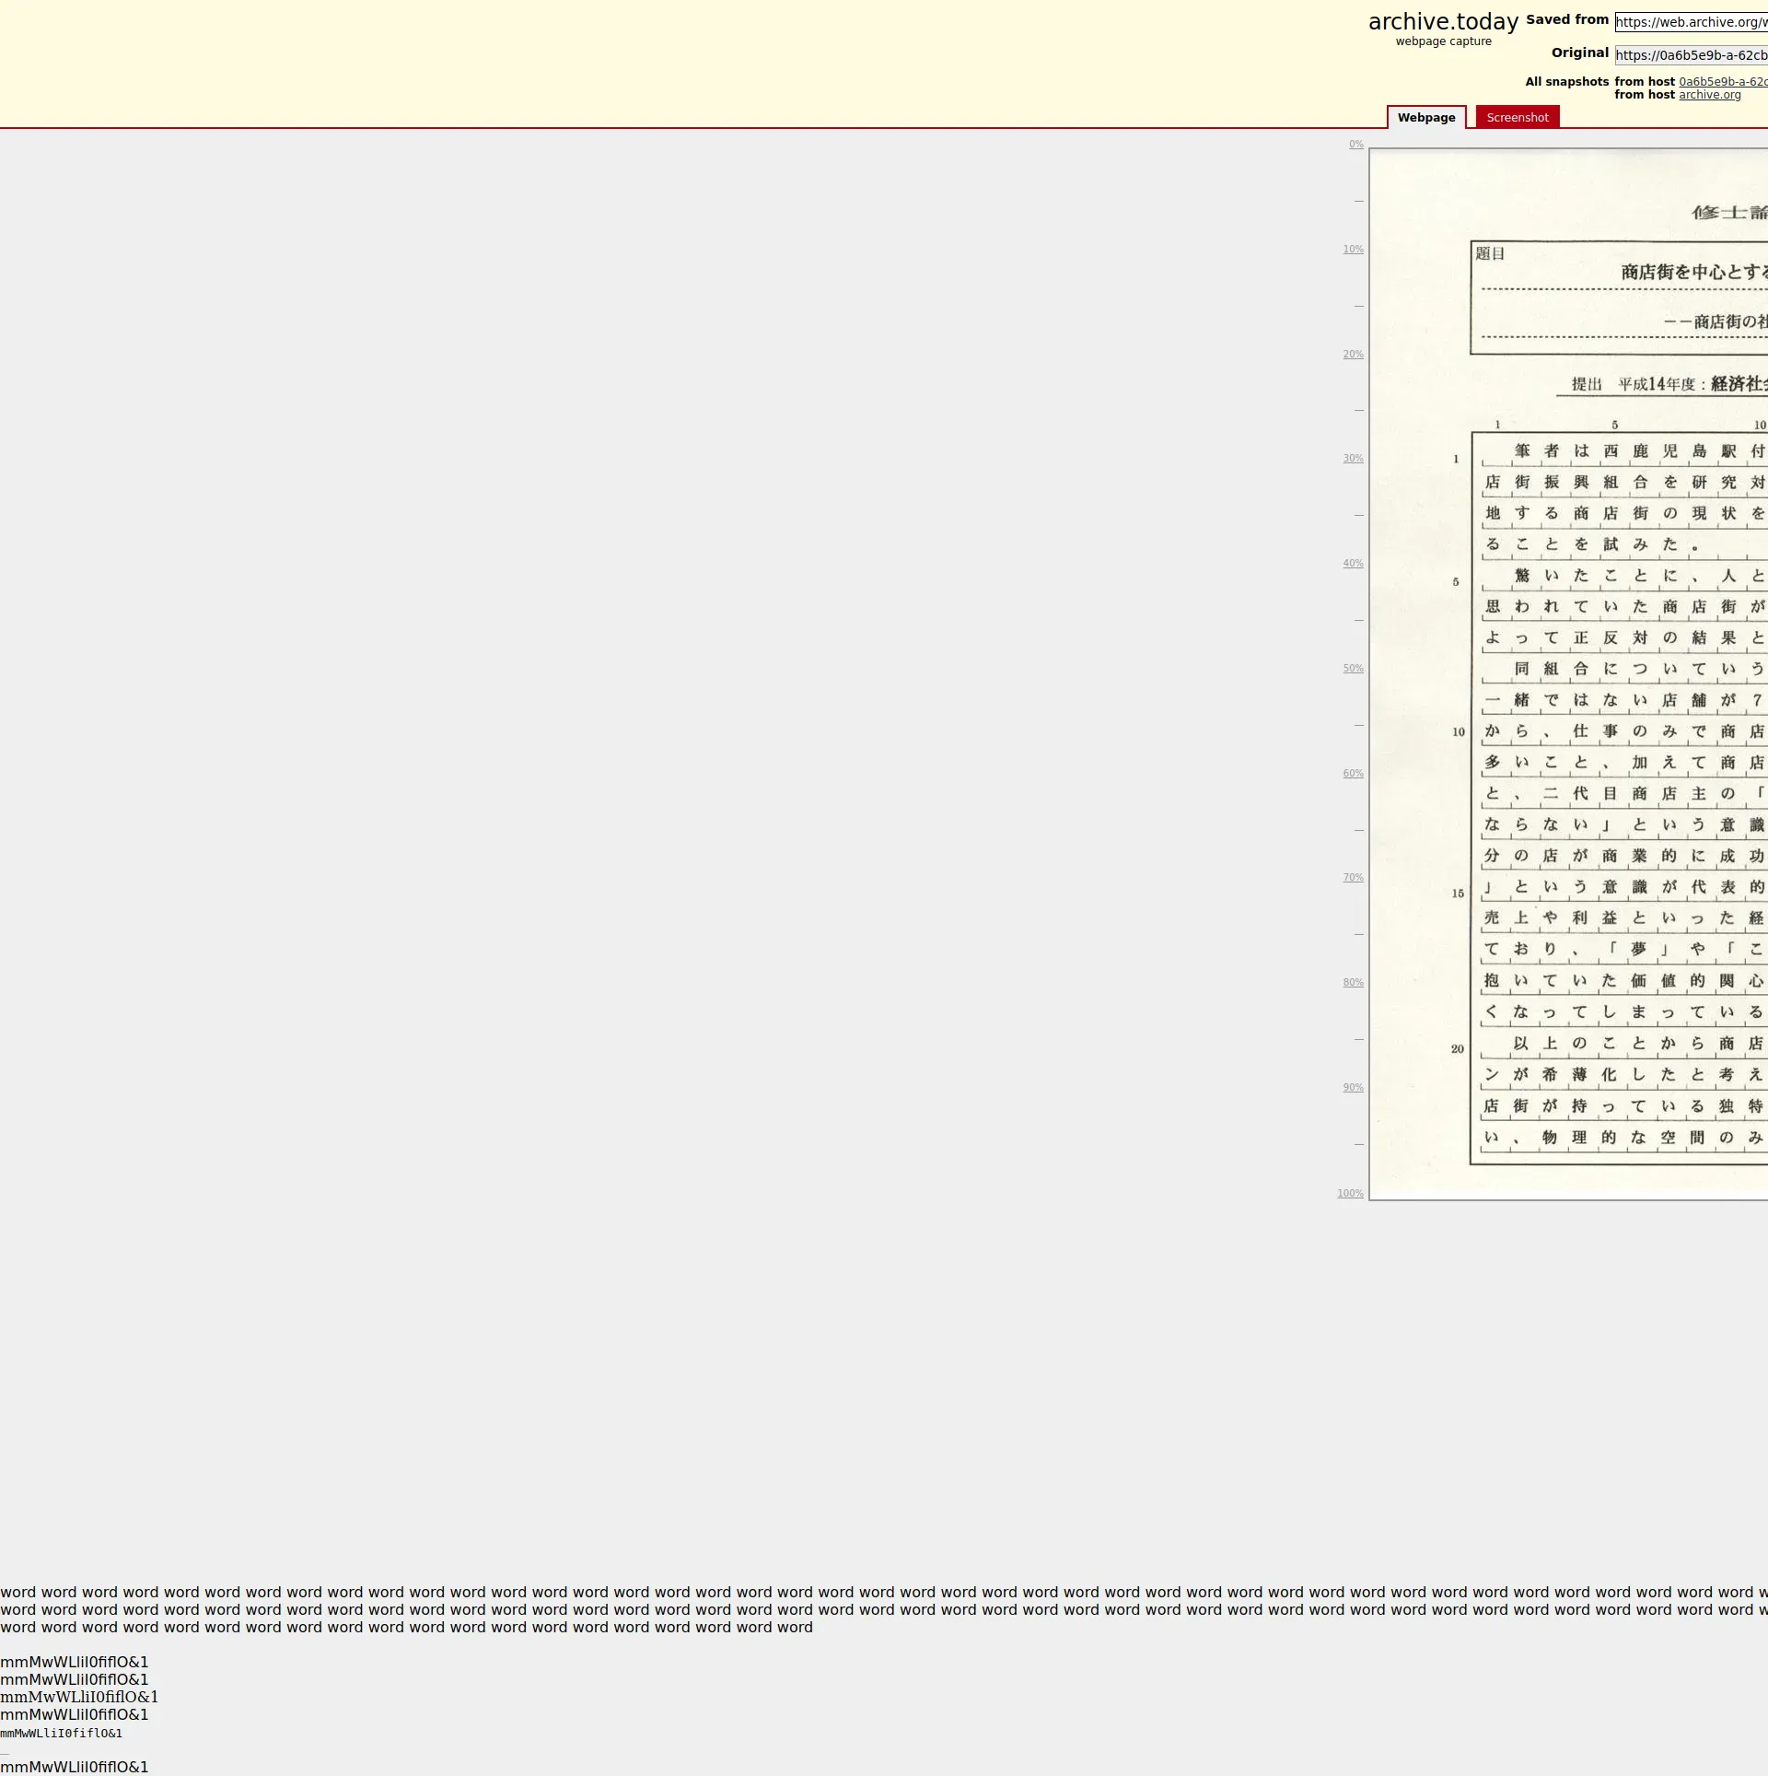Jump to the 80% scroll marker
This screenshot has width=1768, height=1776.
[x=1353, y=983]
